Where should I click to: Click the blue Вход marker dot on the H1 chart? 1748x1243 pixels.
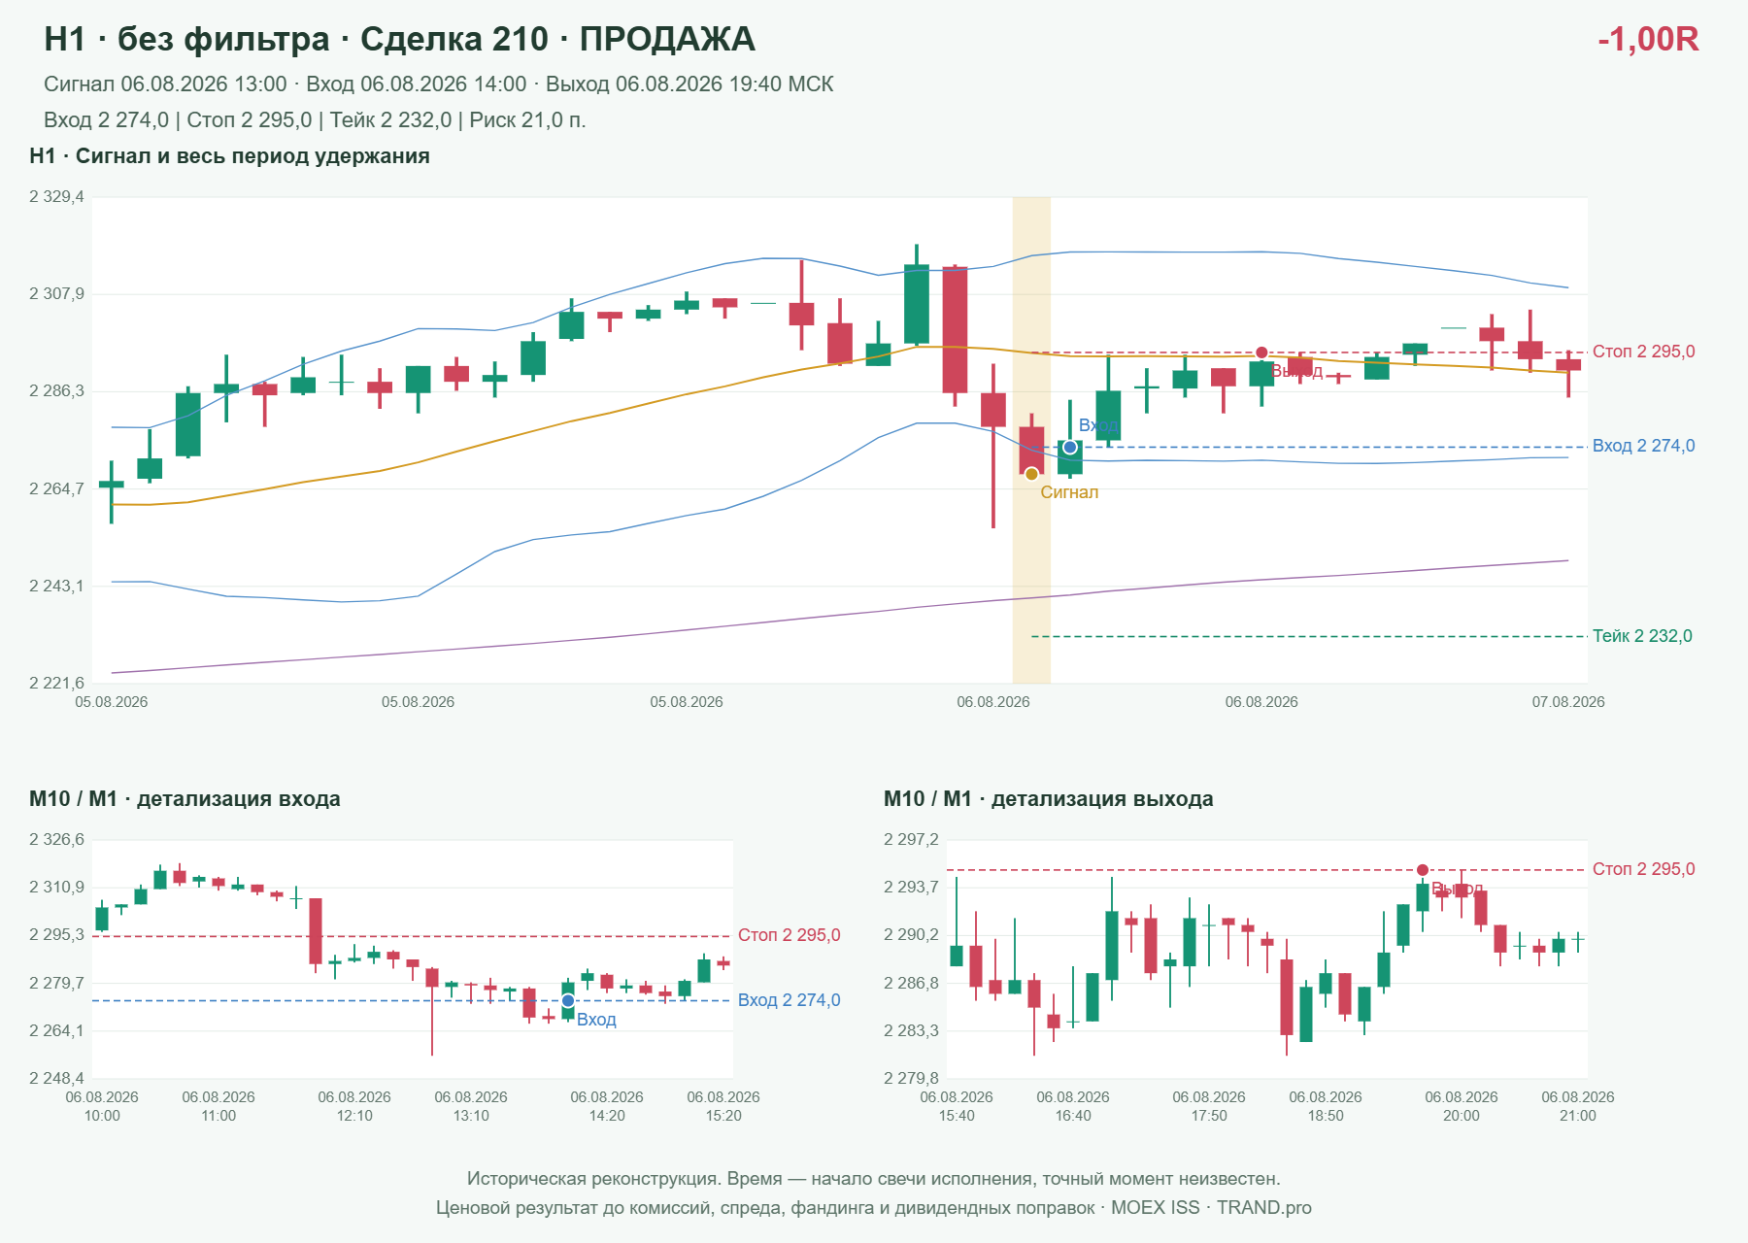point(1070,447)
